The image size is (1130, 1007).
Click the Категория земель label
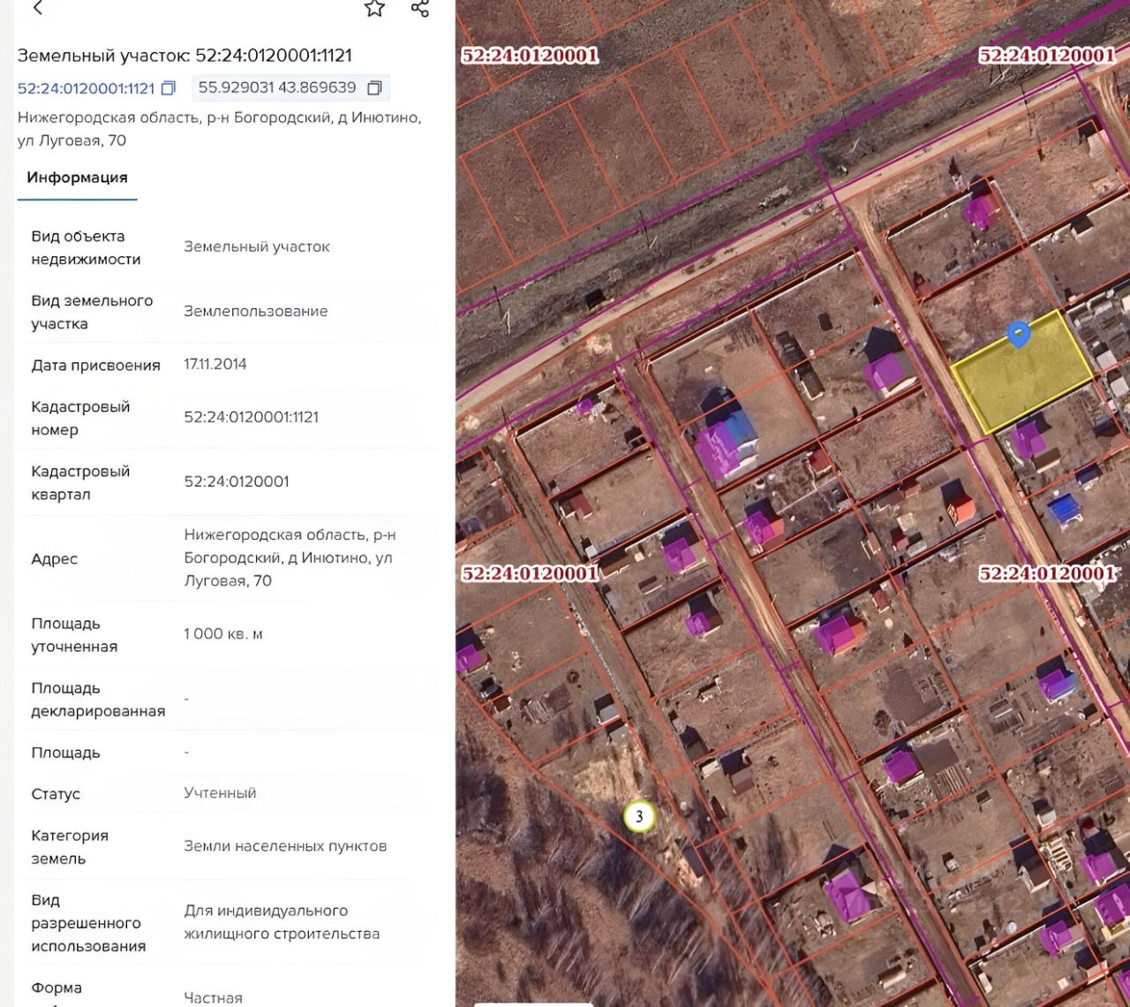[x=70, y=847]
